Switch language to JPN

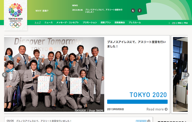(x=173, y=23)
